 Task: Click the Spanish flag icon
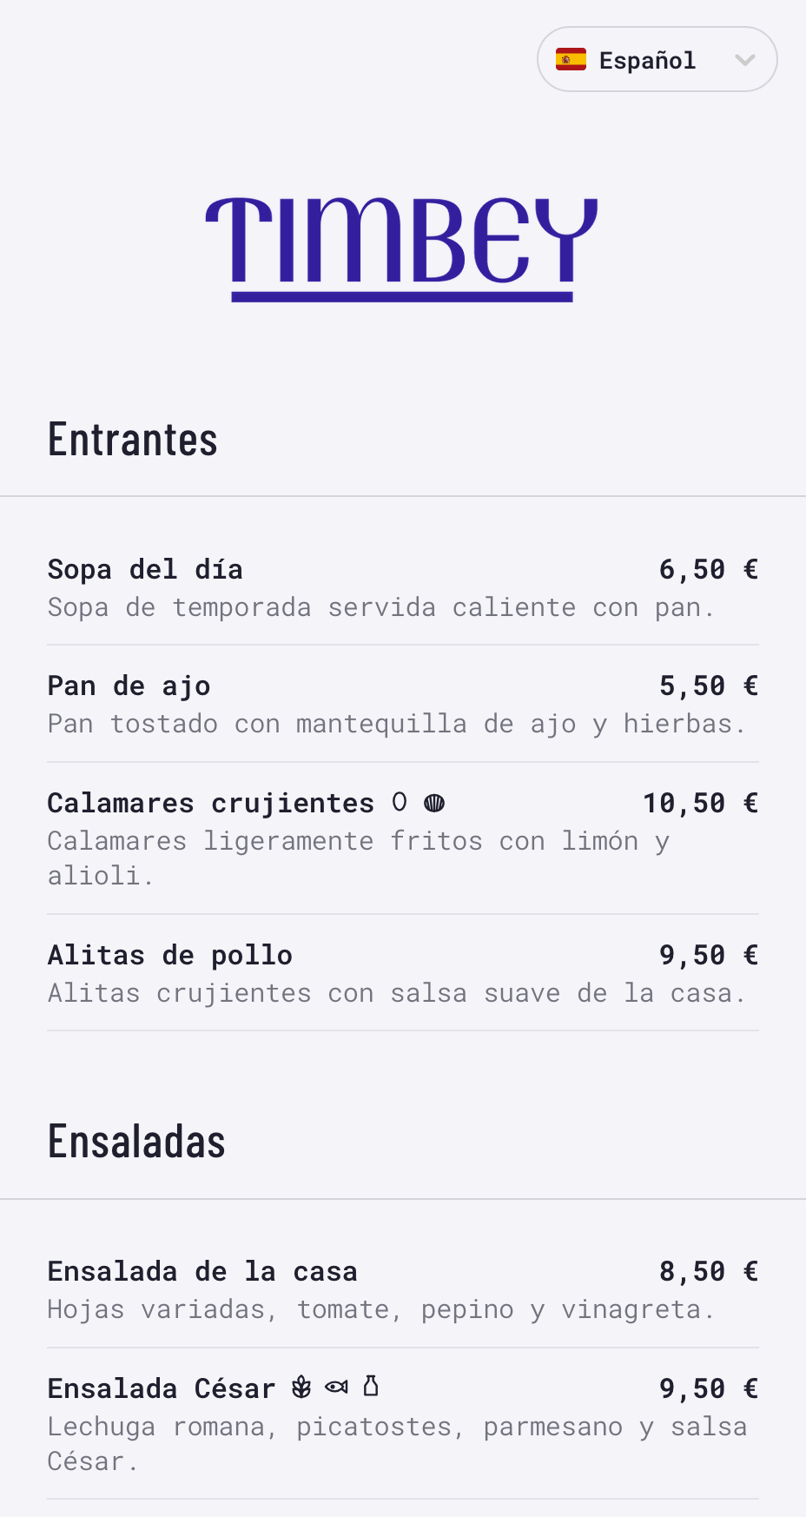coord(571,59)
